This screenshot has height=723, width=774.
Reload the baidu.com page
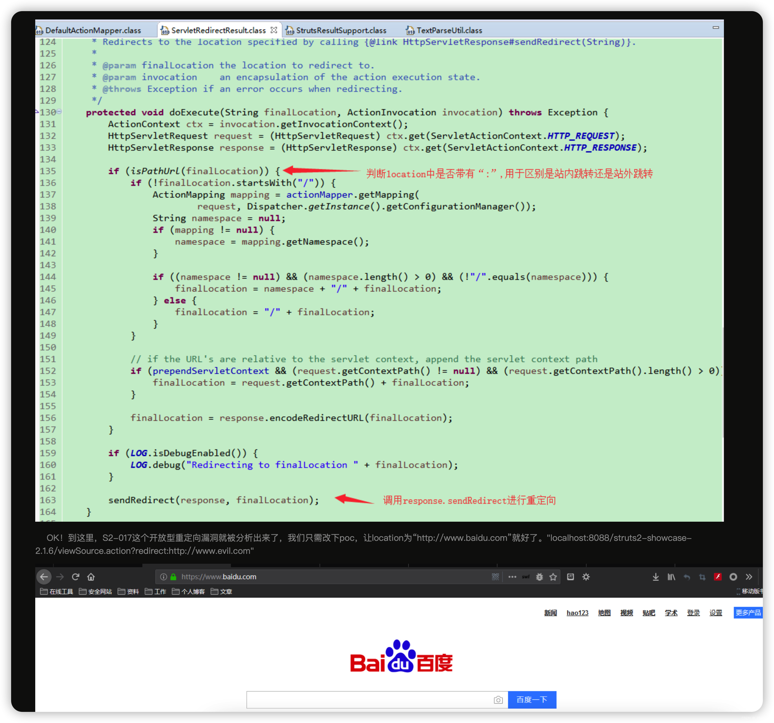click(75, 576)
